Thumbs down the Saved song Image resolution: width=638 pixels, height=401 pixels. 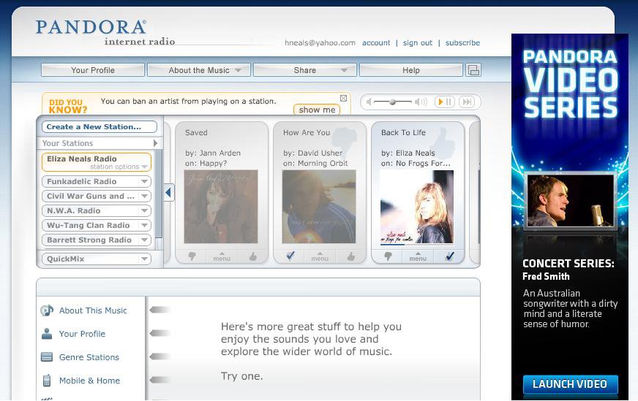(192, 256)
